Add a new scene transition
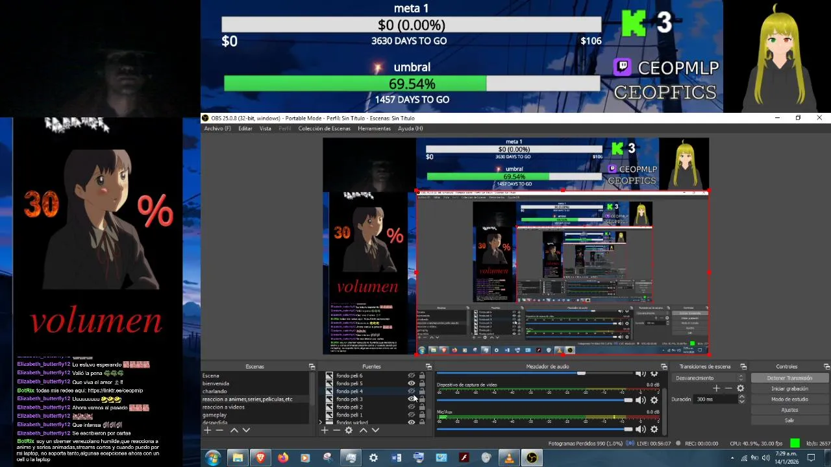Screen dimensions: 831x467 [716, 389]
